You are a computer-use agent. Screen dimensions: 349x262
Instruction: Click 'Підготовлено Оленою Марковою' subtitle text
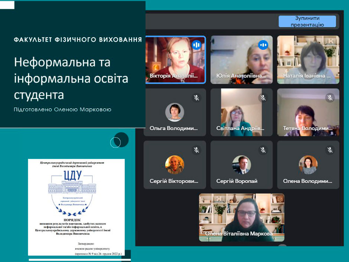(x=62, y=110)
